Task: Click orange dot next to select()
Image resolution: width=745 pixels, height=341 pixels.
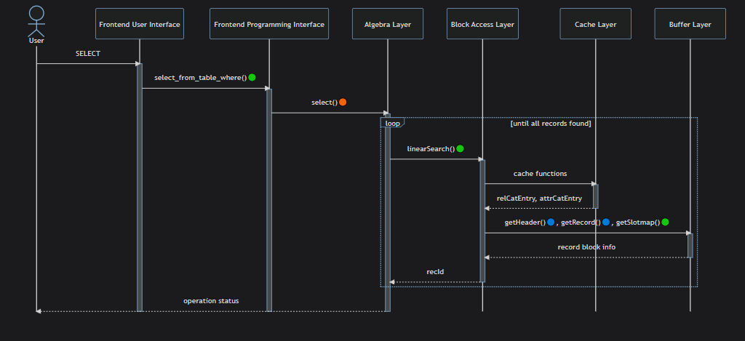Action: [343, 102]
